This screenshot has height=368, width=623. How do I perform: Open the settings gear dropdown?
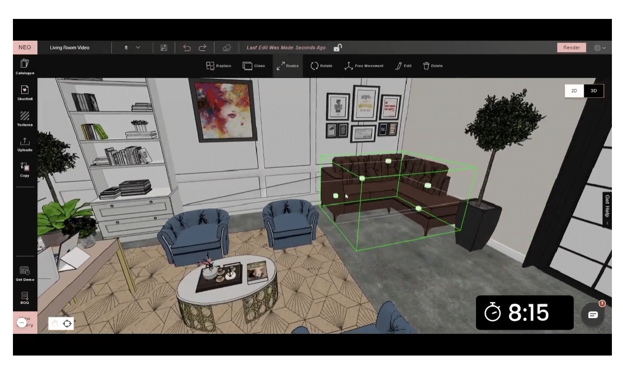click(x=599, y=47)
